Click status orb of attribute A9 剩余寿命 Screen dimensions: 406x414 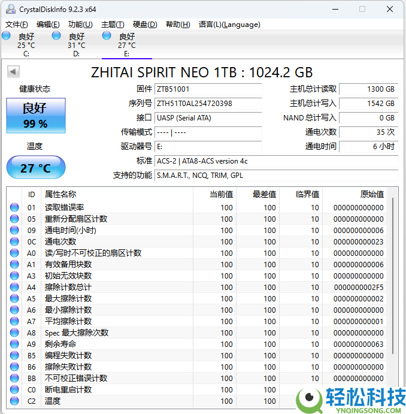(x=14, y=344)
